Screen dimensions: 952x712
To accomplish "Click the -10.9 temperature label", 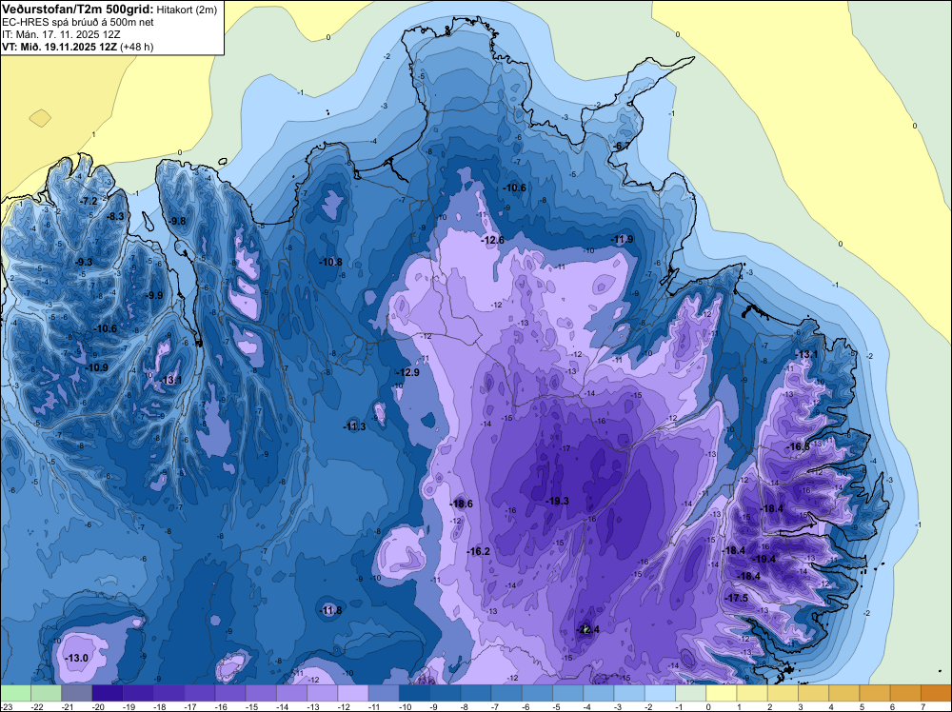I will (96, 367).
